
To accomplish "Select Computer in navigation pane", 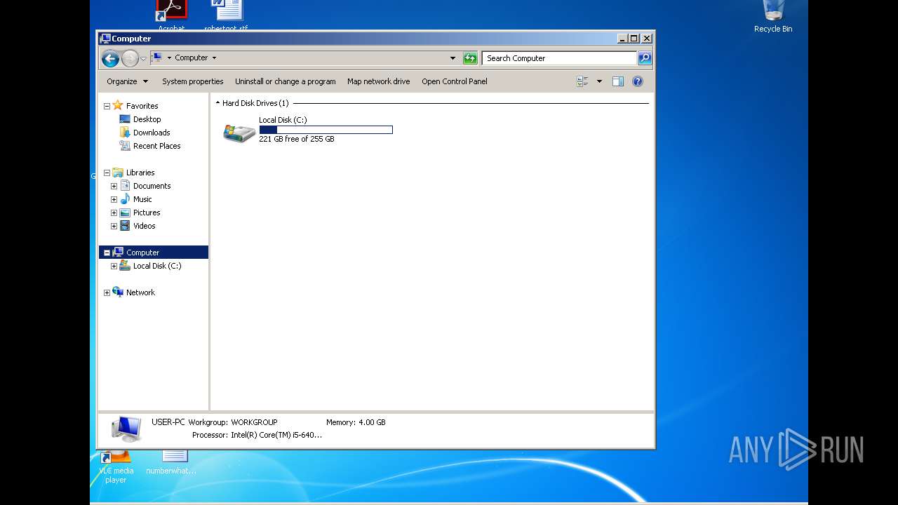I will tap(142, 252).
